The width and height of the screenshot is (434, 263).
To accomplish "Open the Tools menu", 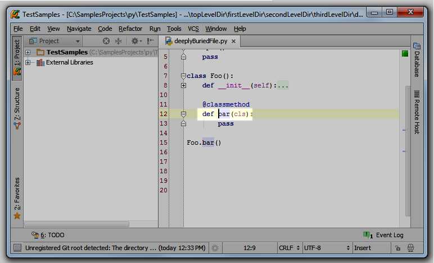I will [x=174, y=29].
